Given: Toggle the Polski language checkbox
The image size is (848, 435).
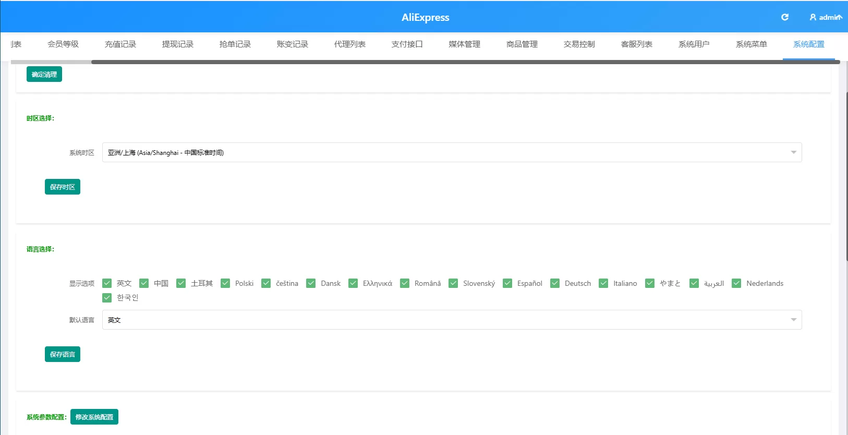Looking at the screenshot, I should (225, 283).
